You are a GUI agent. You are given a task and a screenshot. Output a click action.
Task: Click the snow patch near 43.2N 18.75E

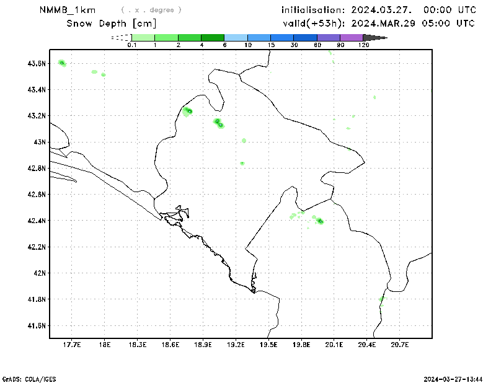(188, 111)
